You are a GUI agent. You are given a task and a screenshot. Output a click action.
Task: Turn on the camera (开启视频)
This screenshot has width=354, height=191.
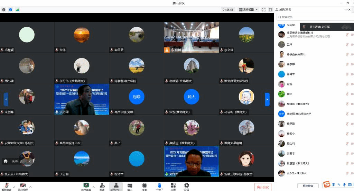point(23,187)
